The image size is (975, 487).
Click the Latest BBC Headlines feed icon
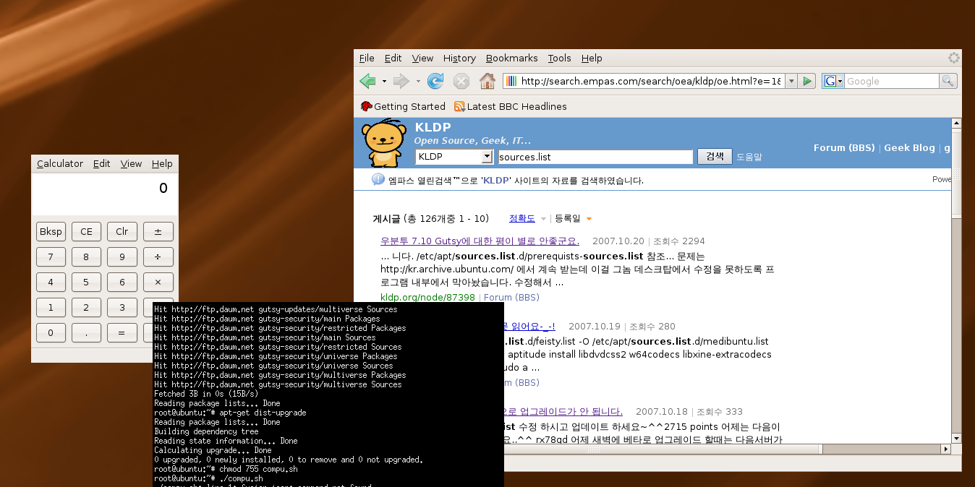(459, 106)
